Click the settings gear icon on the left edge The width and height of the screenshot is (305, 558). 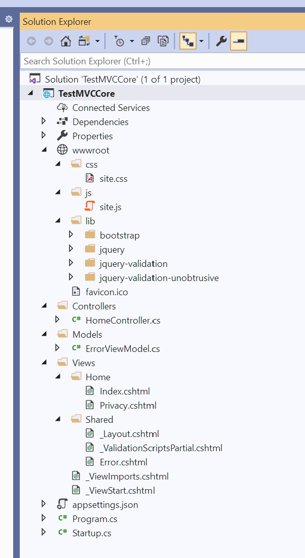pos(8,19)
